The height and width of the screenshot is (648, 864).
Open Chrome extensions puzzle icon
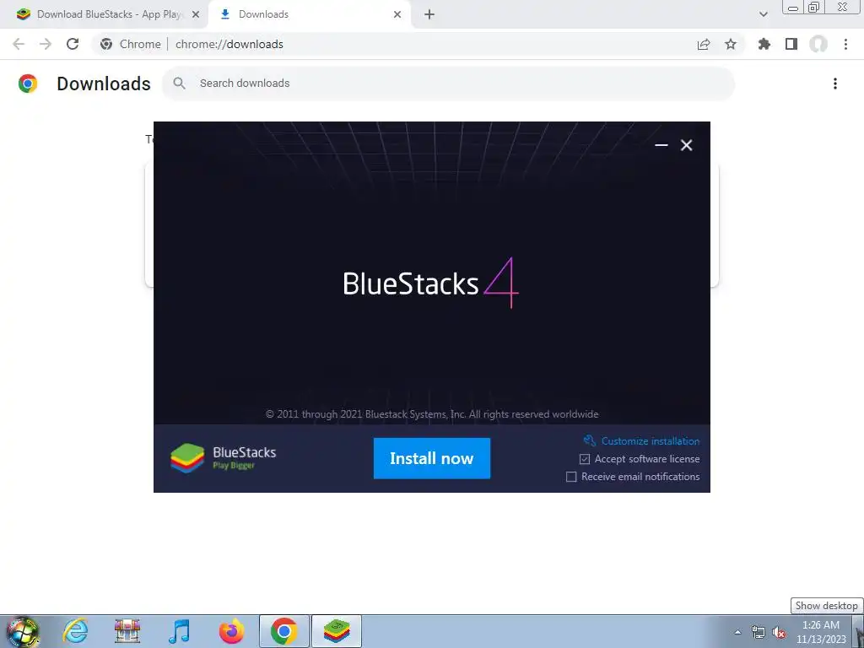pyautogui.click(x=764, y=44)
